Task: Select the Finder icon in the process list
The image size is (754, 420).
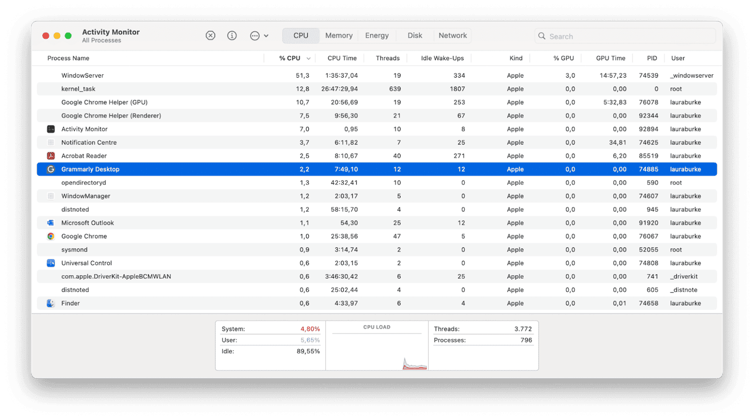Action: pos(50,303)
